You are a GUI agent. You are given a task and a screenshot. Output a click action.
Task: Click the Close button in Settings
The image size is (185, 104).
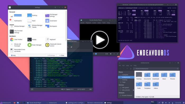click(62, 55)
